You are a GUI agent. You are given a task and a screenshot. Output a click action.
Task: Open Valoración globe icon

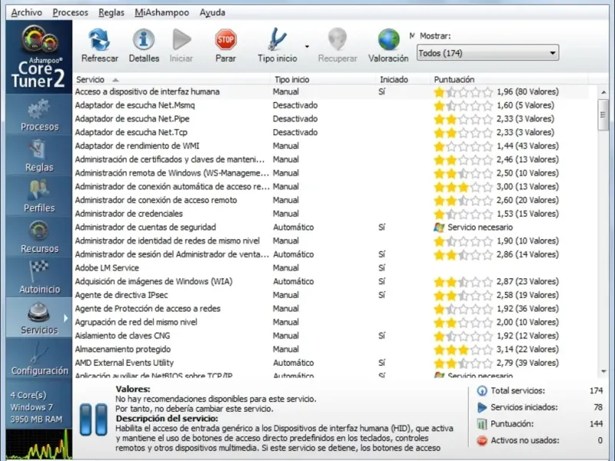[388, 40]
